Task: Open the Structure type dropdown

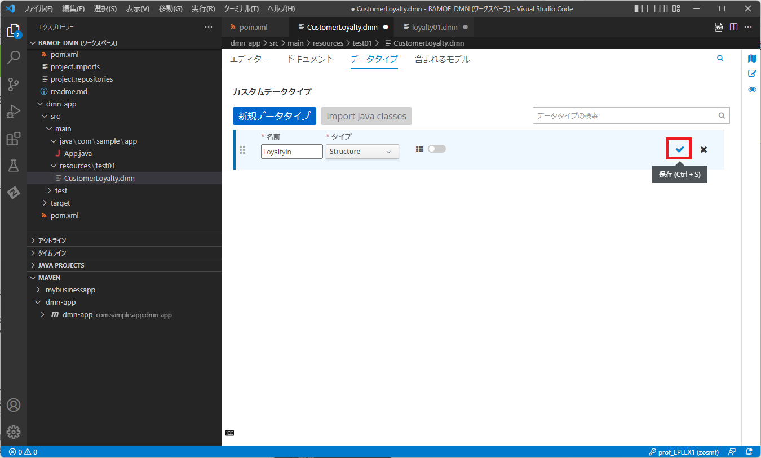Action: pyautogui.click(x=362, y=152)
